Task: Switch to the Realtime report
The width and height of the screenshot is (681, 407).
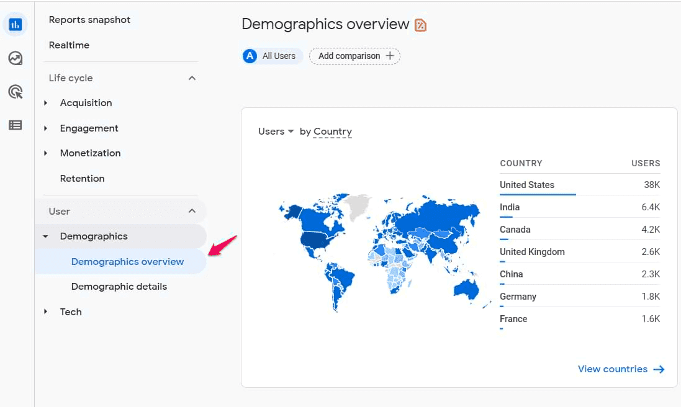Action: click(x=69, y=45)
